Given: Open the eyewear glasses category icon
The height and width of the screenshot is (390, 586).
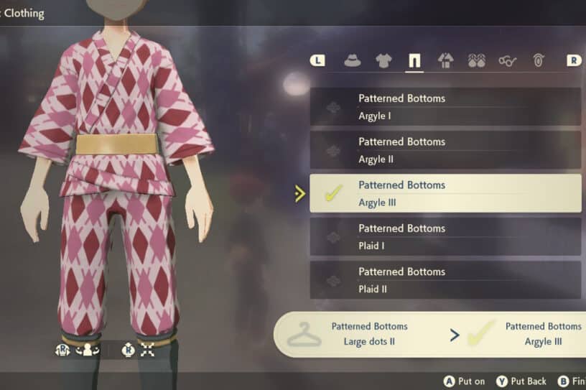Looking at the screenshot, I should pyautogui.click(x=507, y=60).
